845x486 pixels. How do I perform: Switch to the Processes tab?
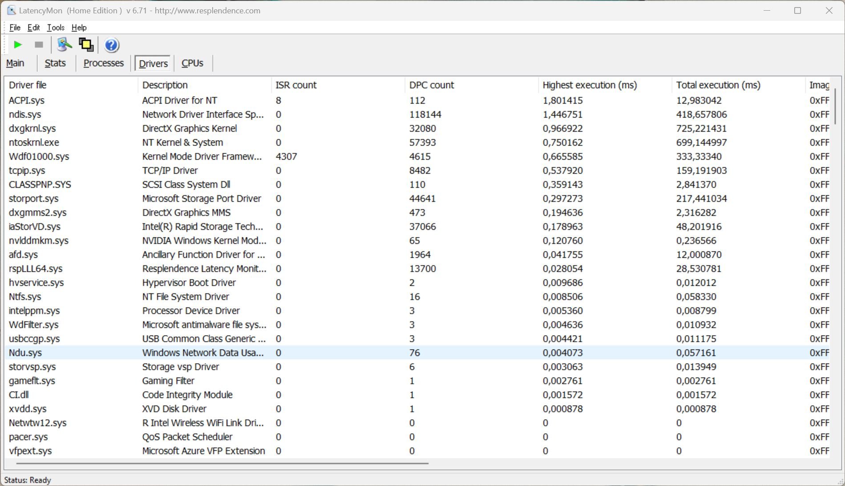(x=104, y=63)
